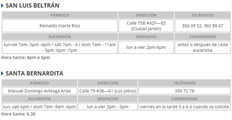The image size is (232, 120).
Task: Click the Calle 75B #42F—83 address cell
Action: coord(146,26)
